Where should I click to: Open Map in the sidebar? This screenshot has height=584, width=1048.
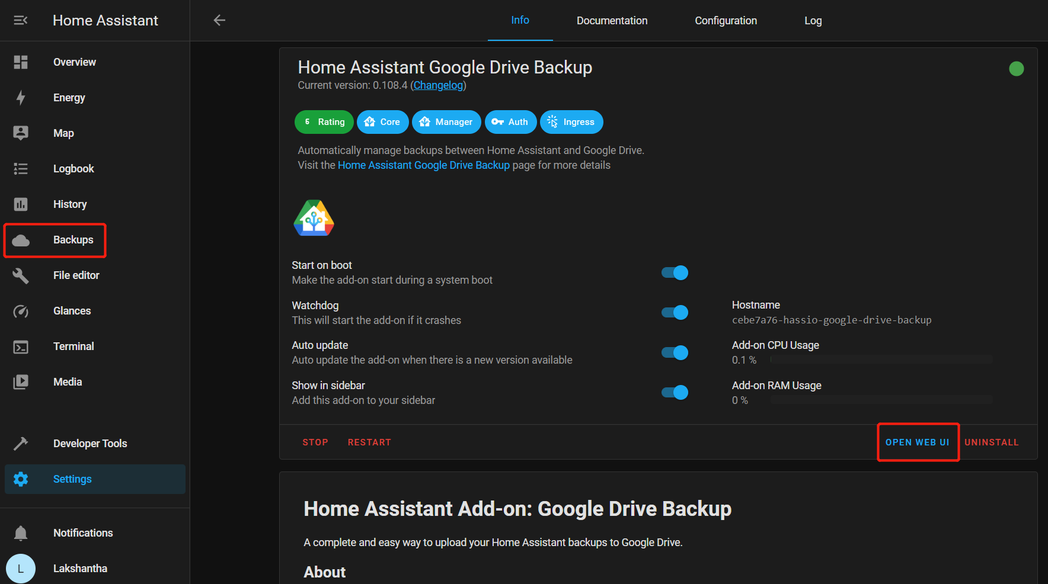coord(95,133)
